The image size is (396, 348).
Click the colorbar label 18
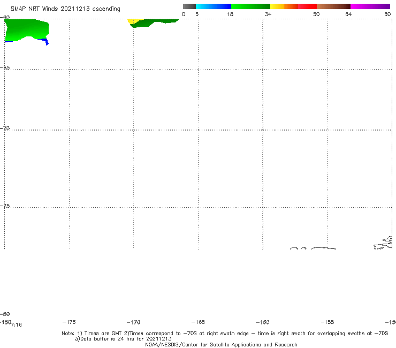click(x=230, y=14)
